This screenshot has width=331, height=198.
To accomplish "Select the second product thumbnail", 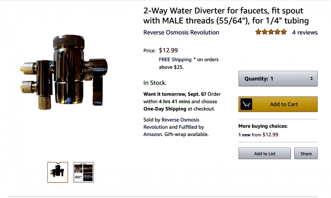I will [x=84, y=172].
